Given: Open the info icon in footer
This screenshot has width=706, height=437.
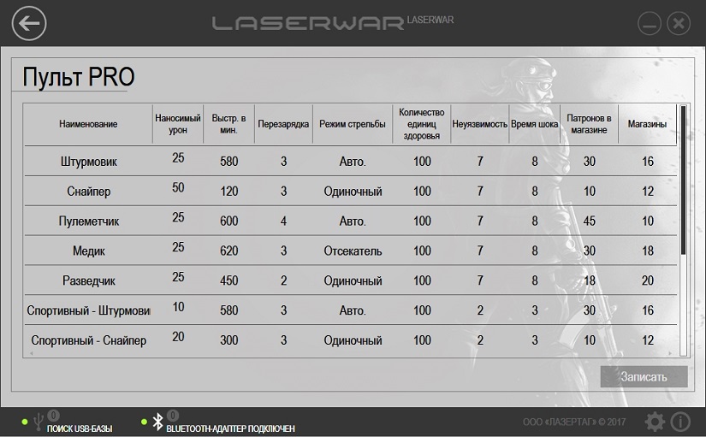Looking at the screenshot, I should click(680, 422).
